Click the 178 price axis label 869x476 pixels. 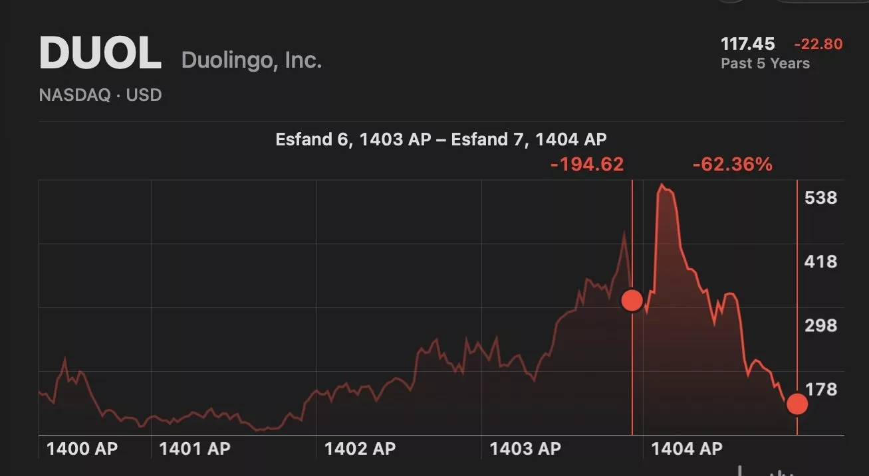coord(820,389)
